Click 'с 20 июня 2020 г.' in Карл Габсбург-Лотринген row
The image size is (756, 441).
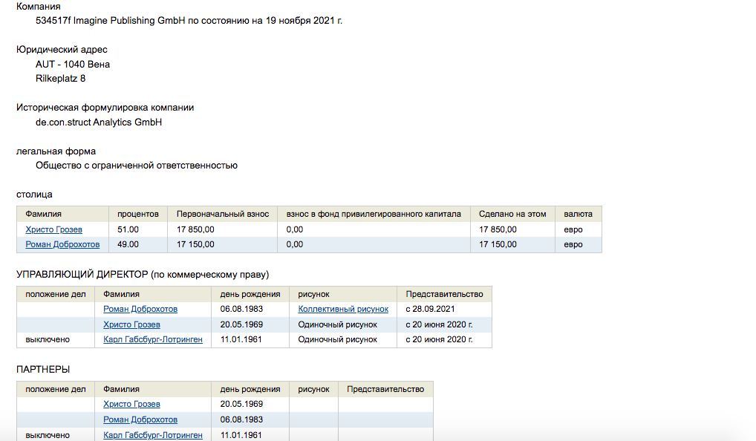coord(439,339)
